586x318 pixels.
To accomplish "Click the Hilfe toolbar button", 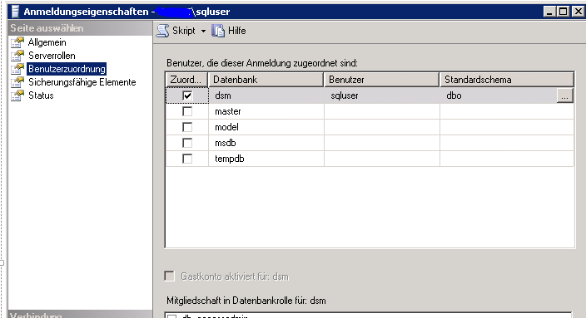I will click(229, 31).
